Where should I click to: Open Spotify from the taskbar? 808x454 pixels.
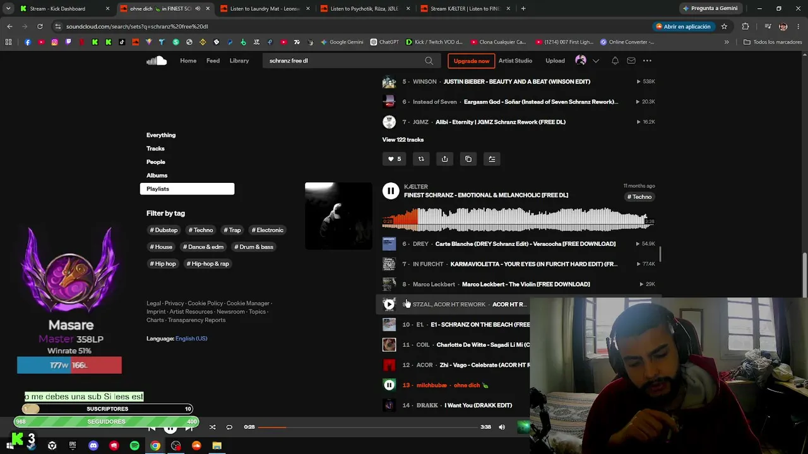click(134, 446)
